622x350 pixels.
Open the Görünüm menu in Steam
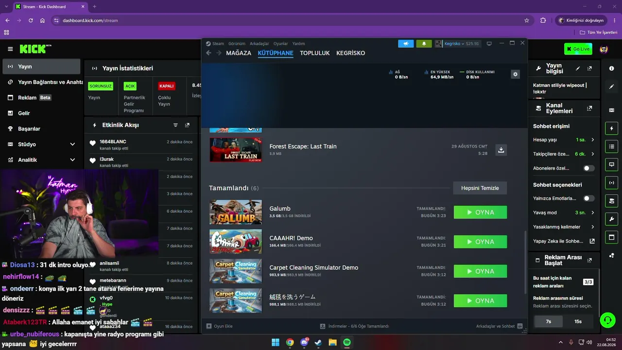pos(237,44)
